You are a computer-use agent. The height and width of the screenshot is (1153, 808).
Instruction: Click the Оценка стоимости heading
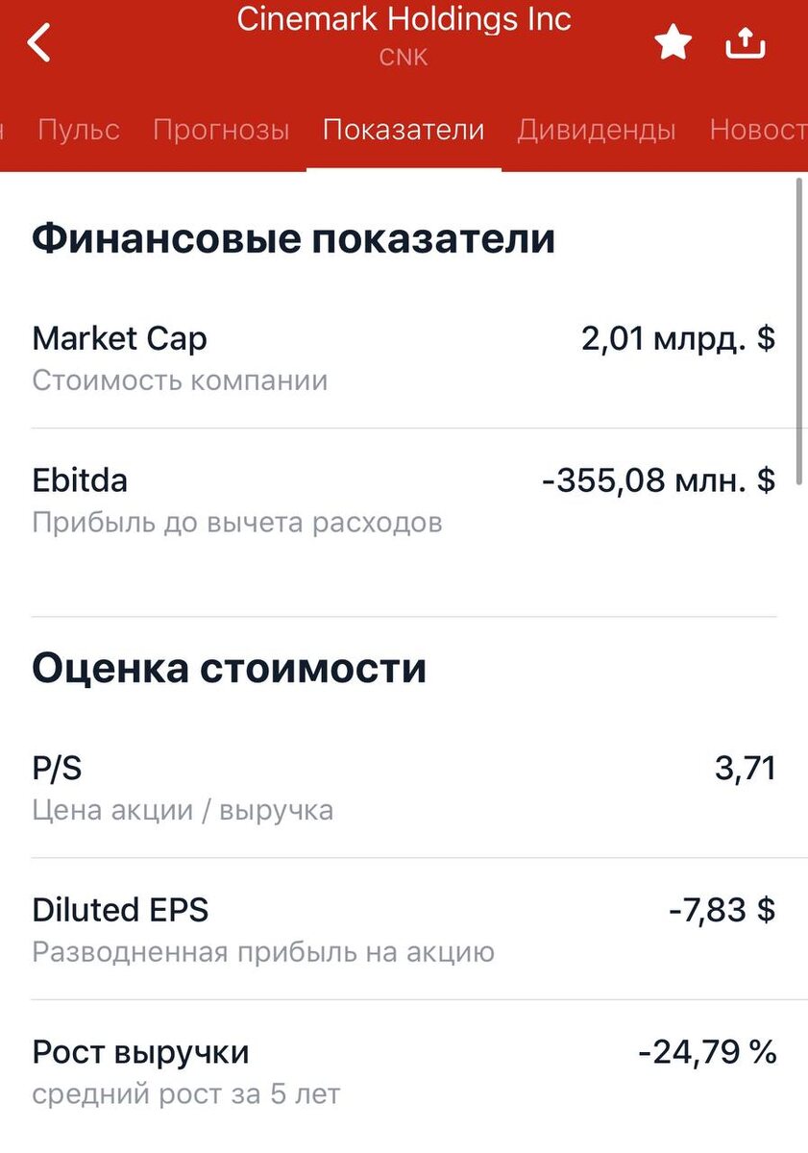pos(230,668)
